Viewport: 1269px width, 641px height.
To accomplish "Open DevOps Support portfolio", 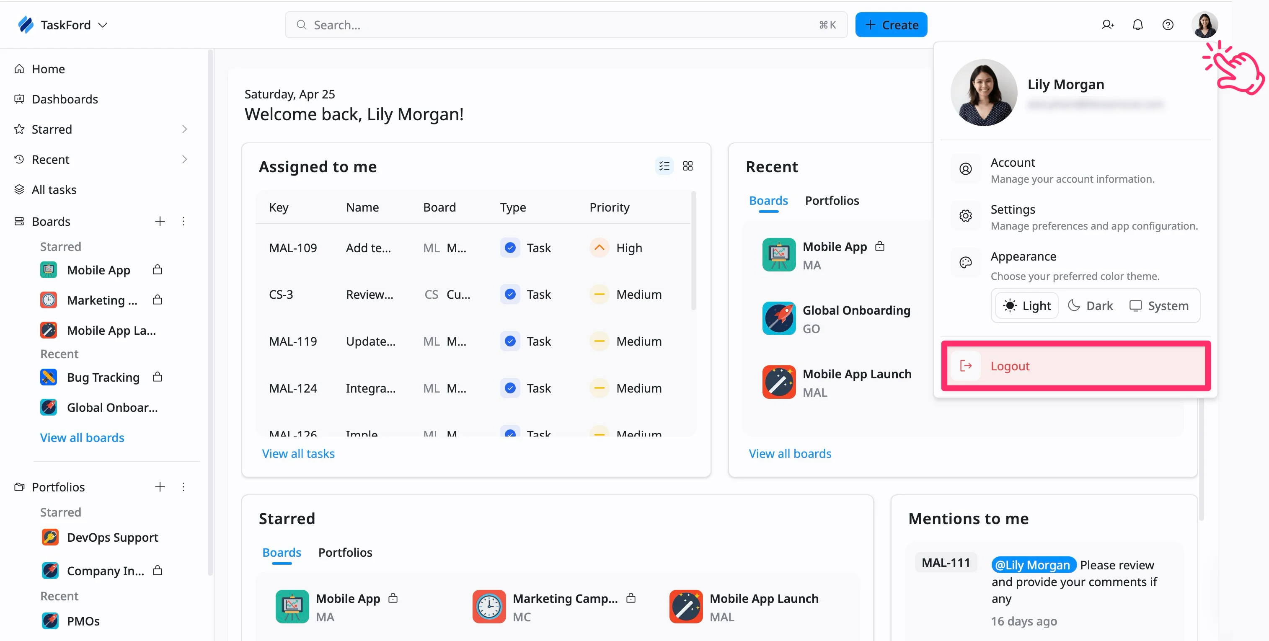I will tap(100, 537).
